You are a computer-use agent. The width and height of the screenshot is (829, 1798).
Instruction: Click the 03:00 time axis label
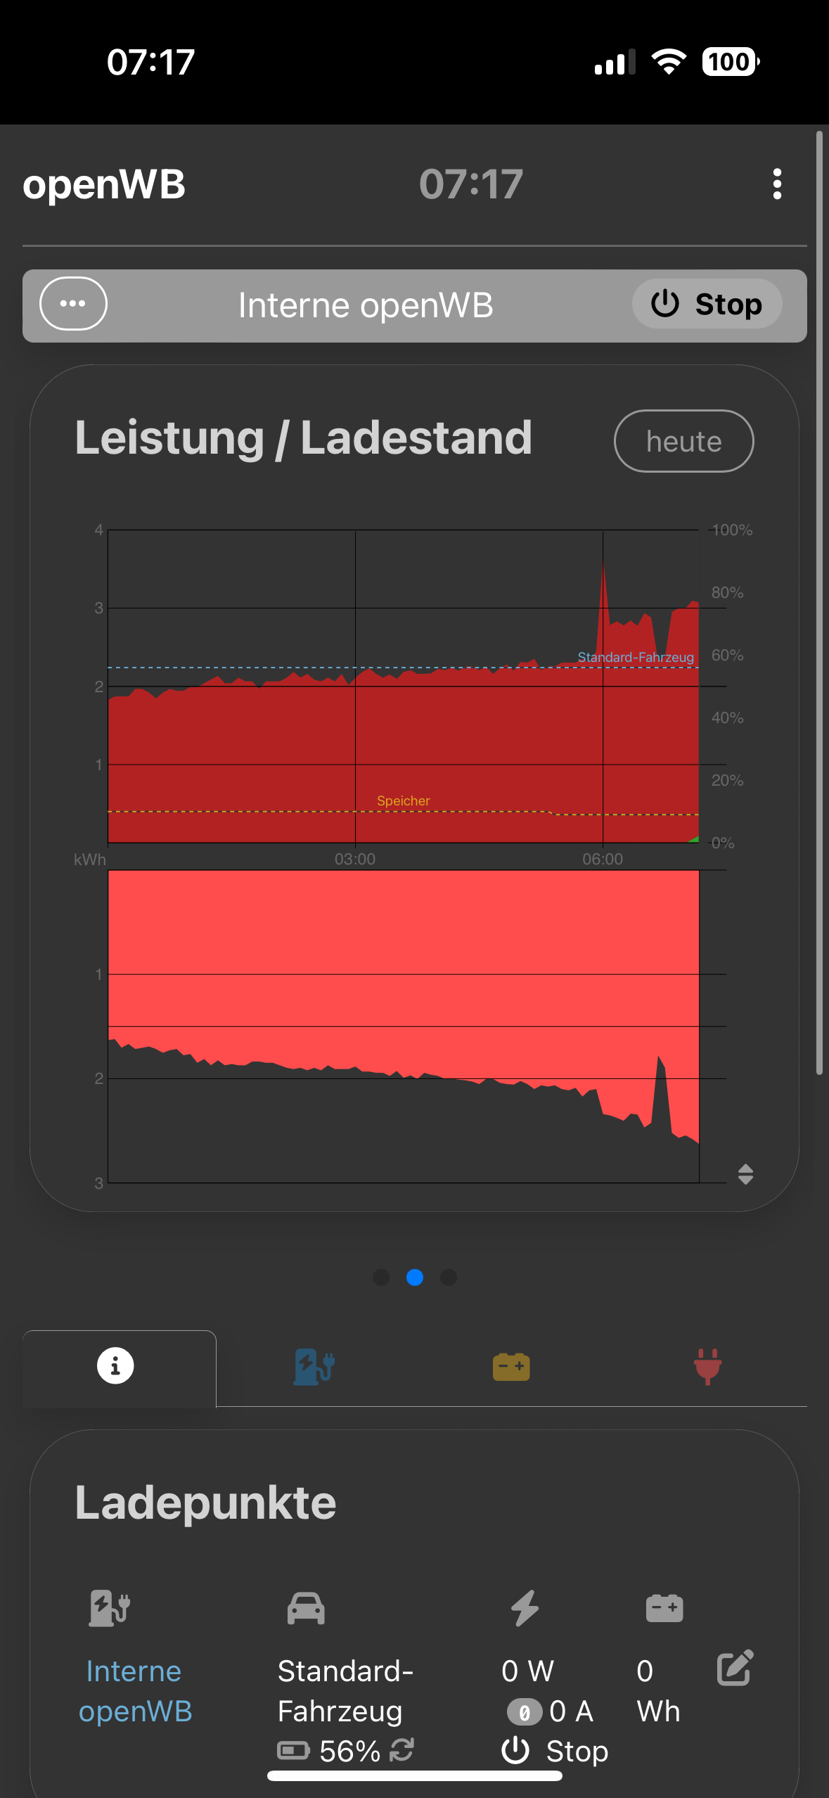[x=355, y=859]
